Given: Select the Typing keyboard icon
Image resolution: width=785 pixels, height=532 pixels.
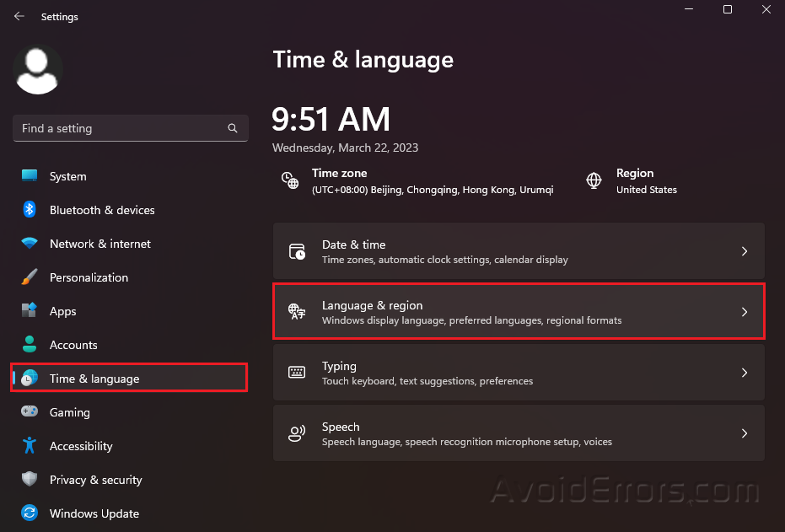Looking at the screenshot, I should (297, 372).
